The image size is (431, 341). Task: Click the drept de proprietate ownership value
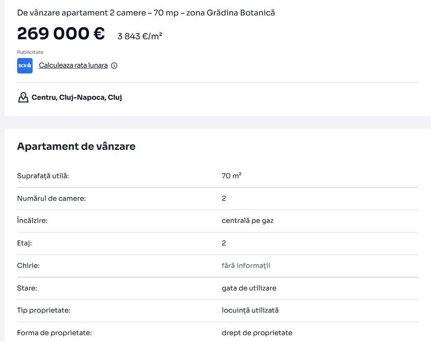[257, 333]
